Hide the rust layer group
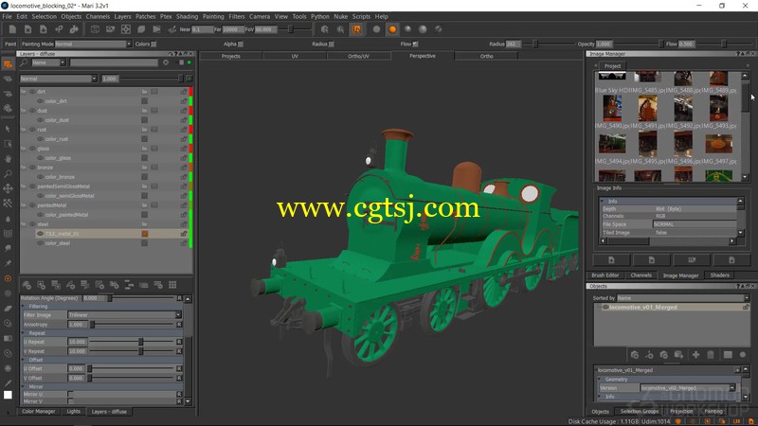This screenshot has width=758, height=426. (x=32, y=130)
